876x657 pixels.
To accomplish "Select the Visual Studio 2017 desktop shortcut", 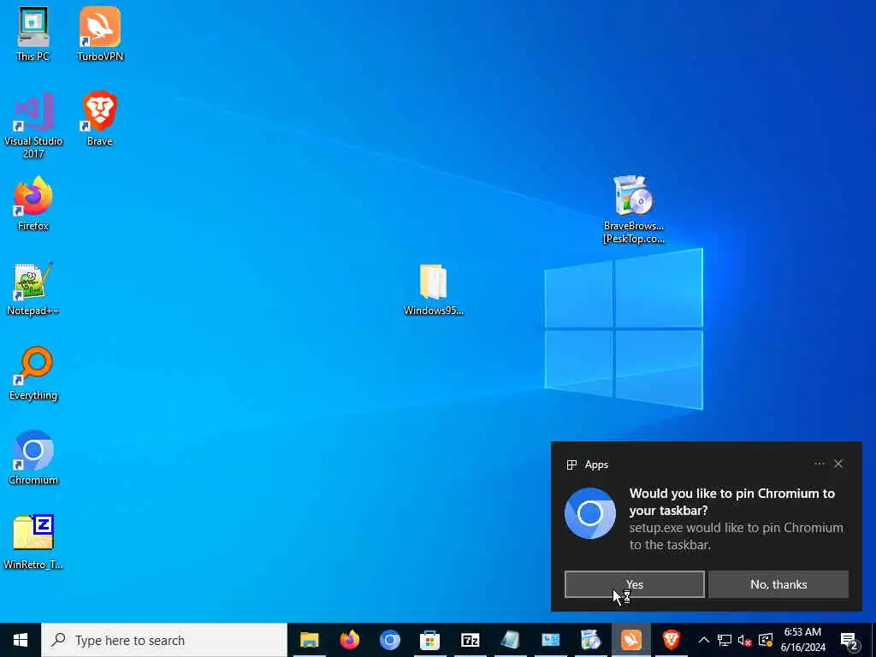I will [33, 125].
